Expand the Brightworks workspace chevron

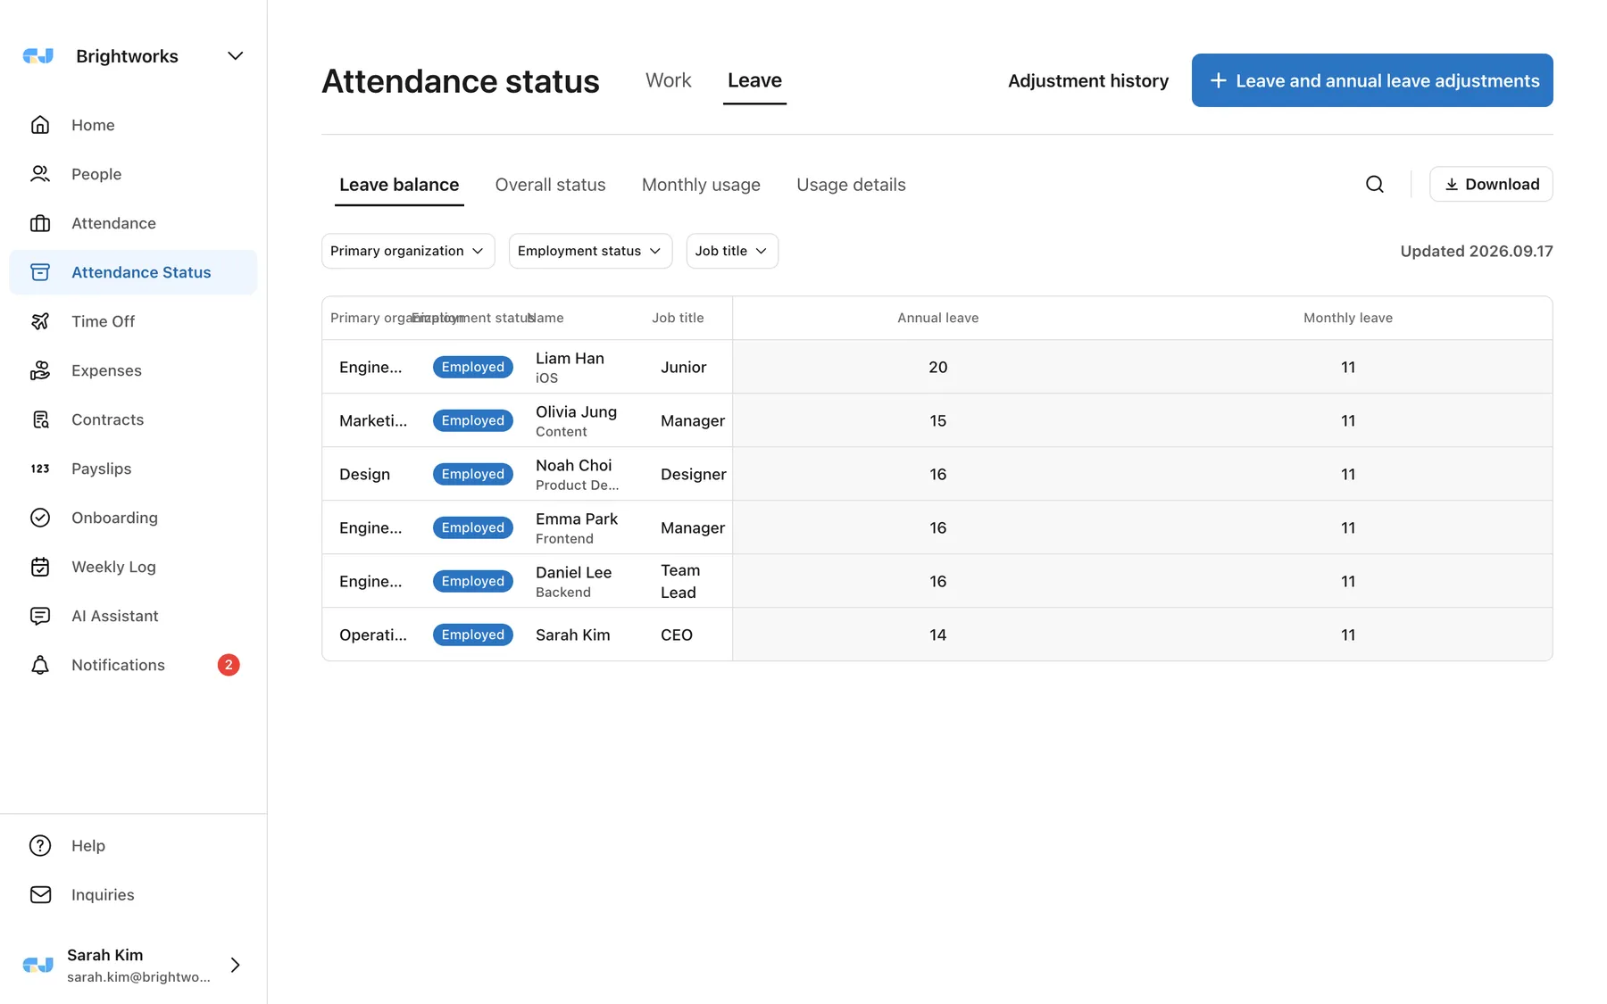pos(236,56)
